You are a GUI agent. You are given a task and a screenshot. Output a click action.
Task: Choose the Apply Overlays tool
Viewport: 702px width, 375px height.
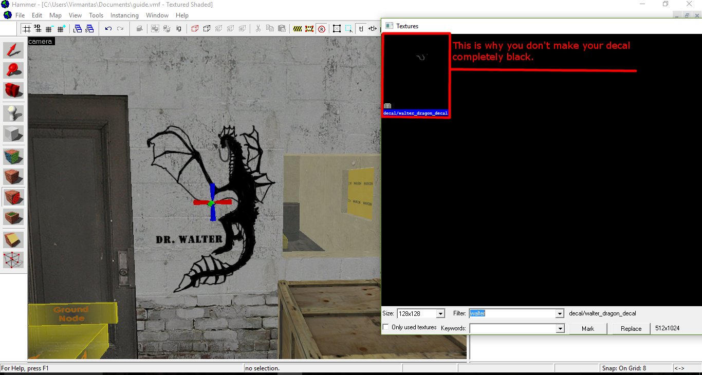14,218
